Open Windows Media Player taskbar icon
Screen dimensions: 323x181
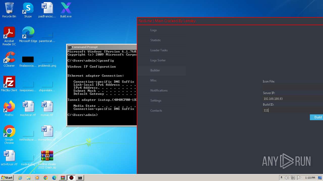coord(37,178)
